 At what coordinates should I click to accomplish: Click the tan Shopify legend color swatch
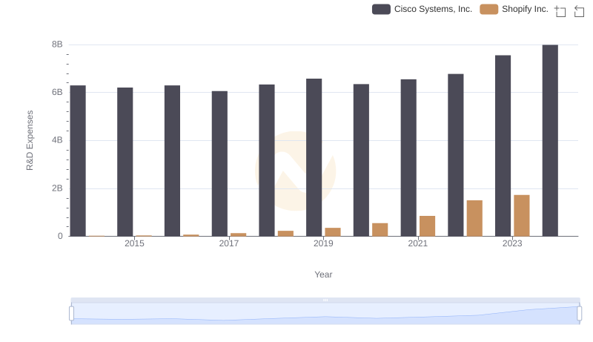[x=489, y=10]
